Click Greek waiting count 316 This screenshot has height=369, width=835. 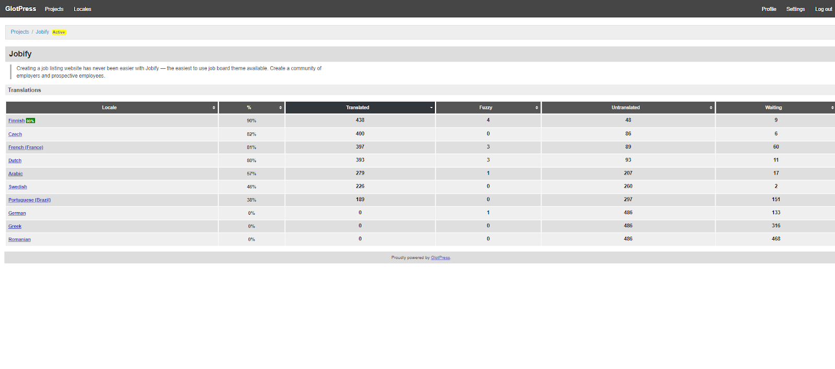click(776, 226)
